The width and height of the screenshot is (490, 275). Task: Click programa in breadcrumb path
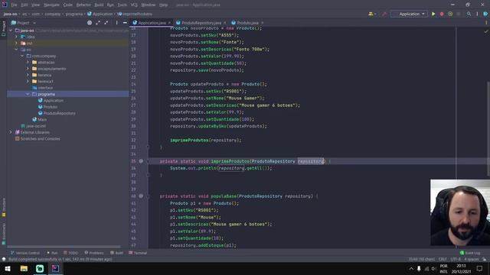tap(73, 14)
